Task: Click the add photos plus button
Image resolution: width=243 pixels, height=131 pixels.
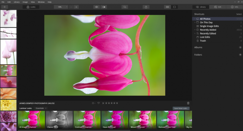Action: click(x=5, y=7)
